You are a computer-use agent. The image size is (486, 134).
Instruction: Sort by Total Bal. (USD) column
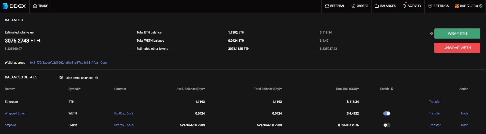347,89
